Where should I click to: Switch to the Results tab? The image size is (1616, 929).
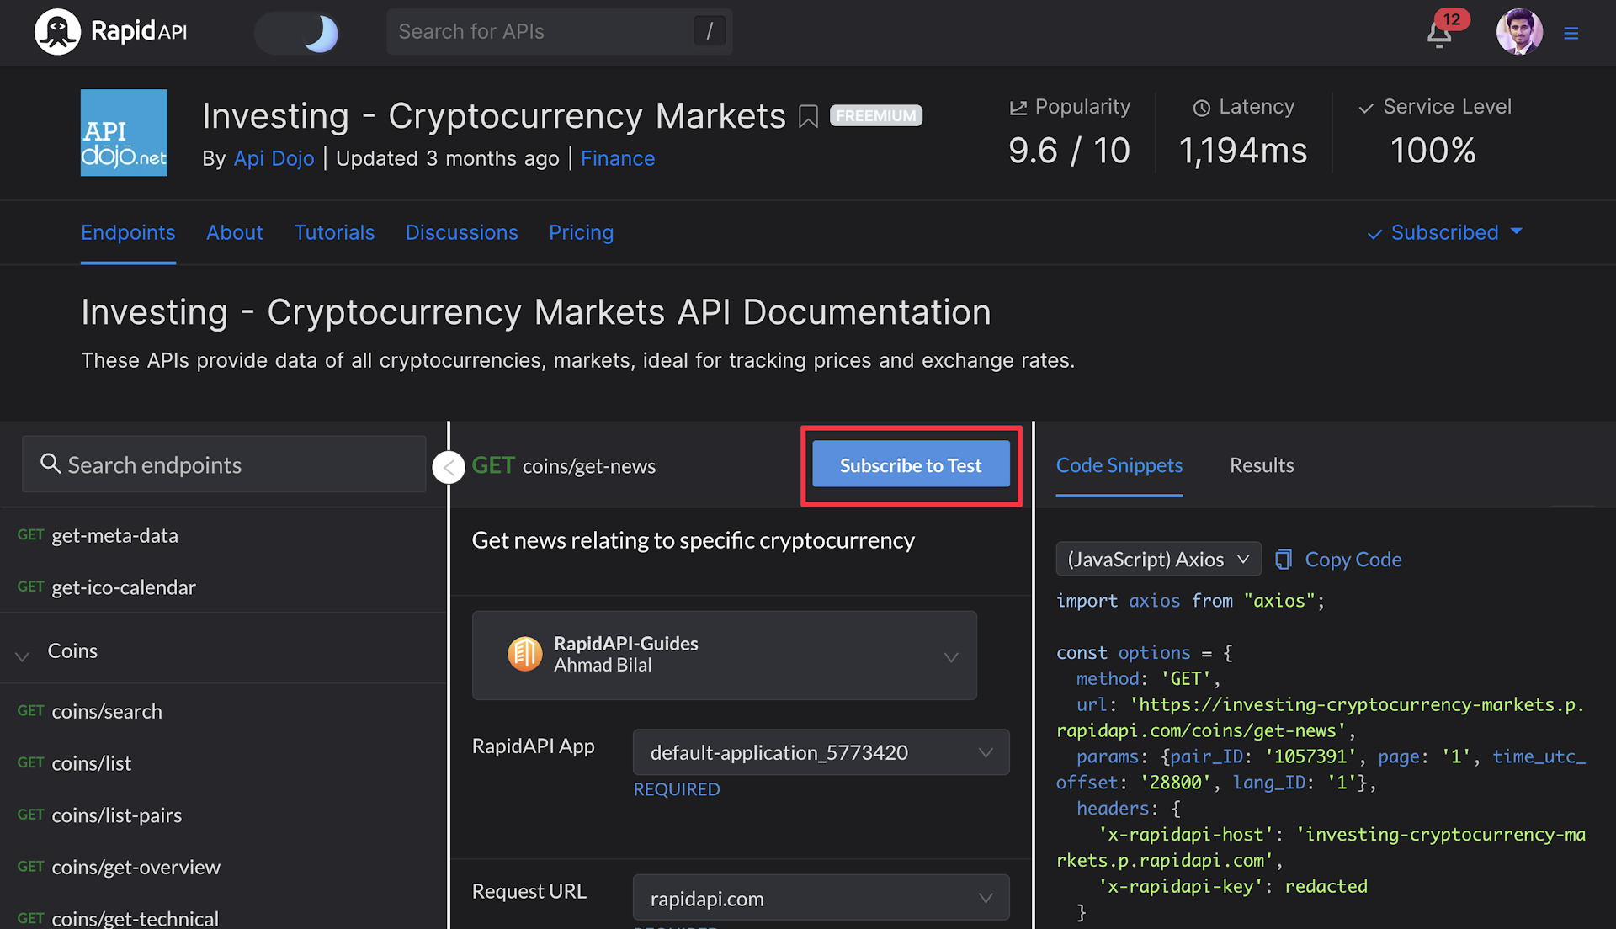(1262, 465)
